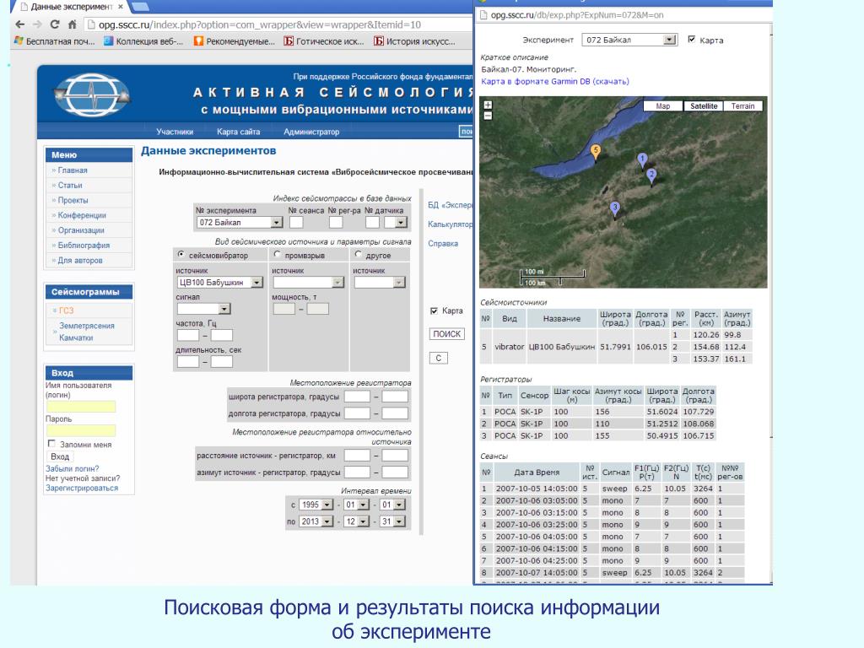Click orange map marker number 5
This screenshot has width=864, height=648.
pyautogui.click(x=596, y=152)
